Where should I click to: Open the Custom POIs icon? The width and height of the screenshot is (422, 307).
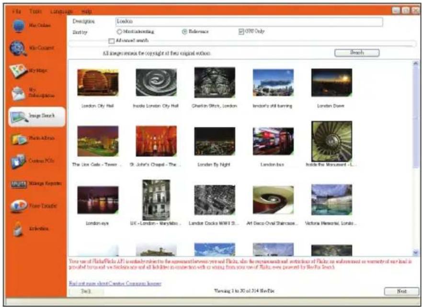point(18,162)
